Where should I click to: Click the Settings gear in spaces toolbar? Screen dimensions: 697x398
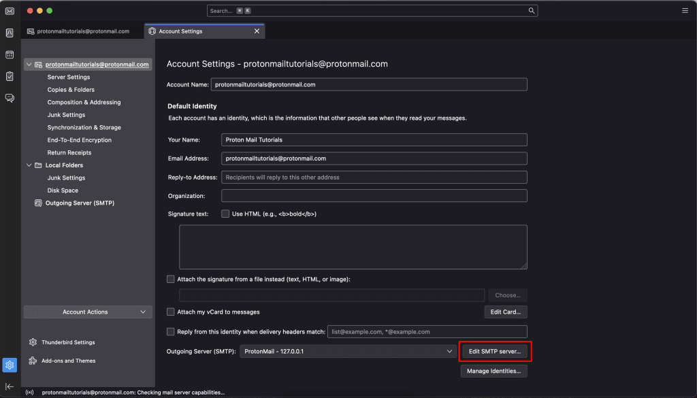(x=10, y=365)
